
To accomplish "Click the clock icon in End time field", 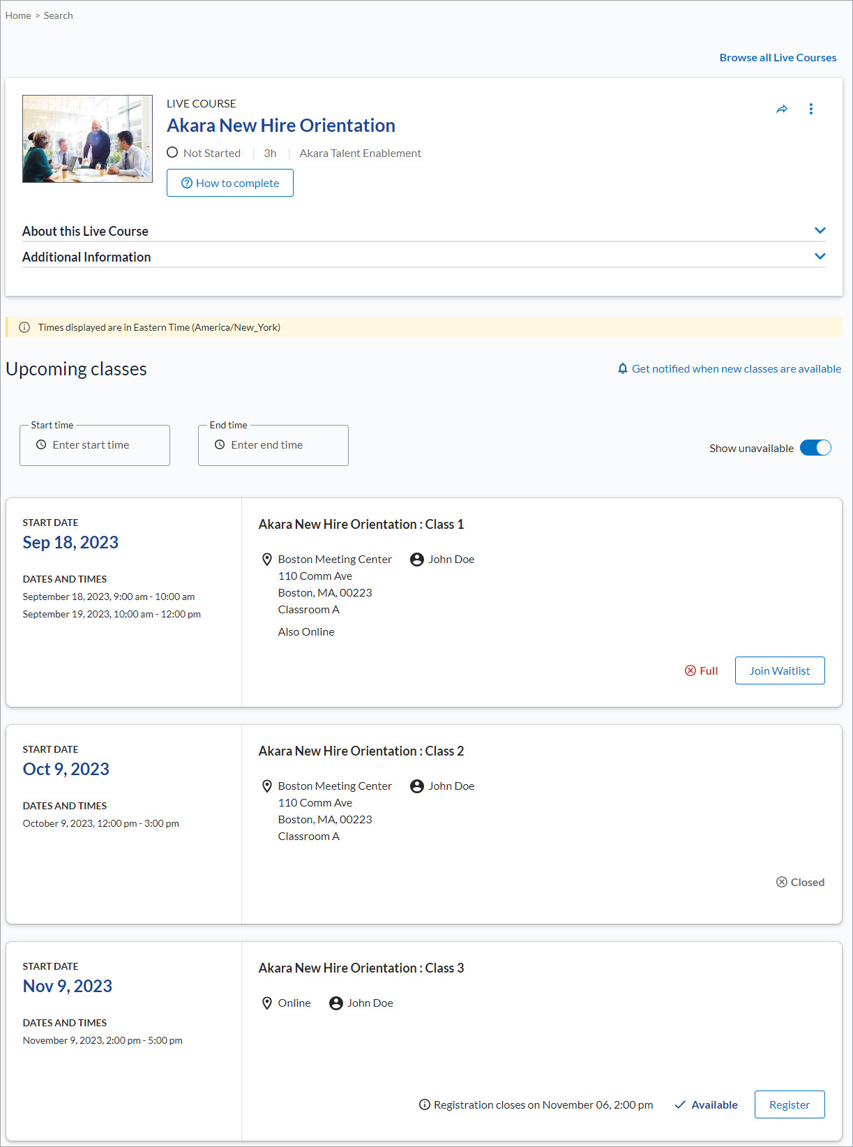I will [220, 444].
